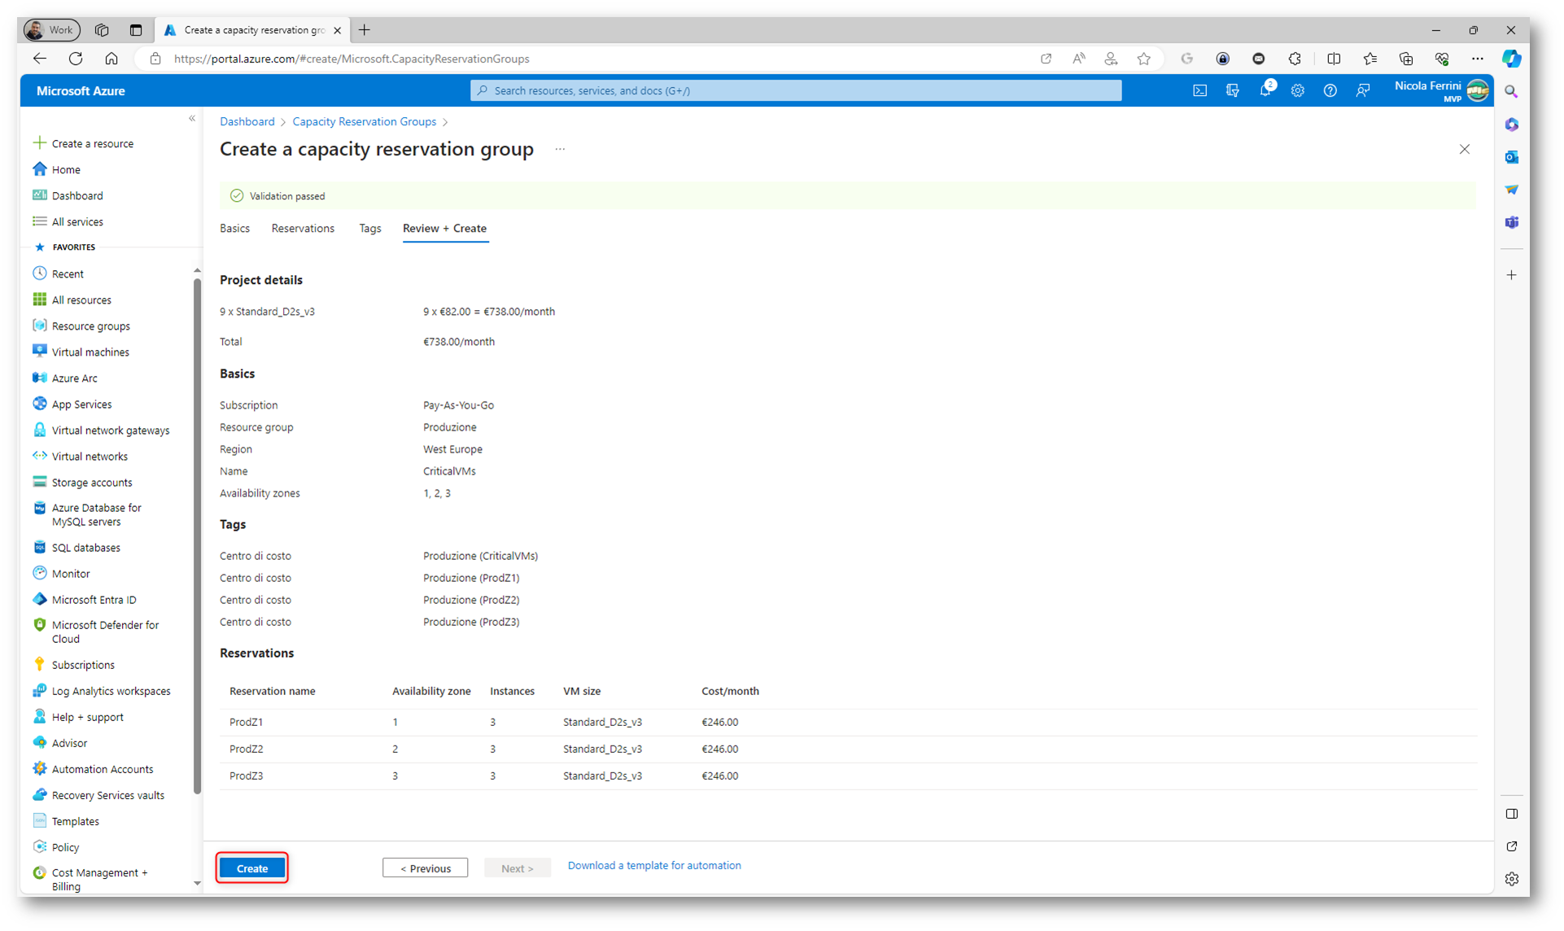Click the Azure search resources box

[796, 90]
